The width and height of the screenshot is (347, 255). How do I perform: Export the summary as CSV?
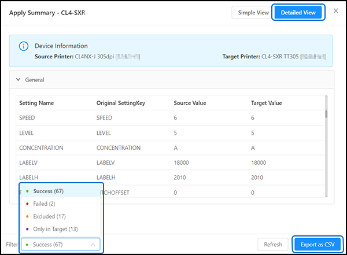(317, 245)
